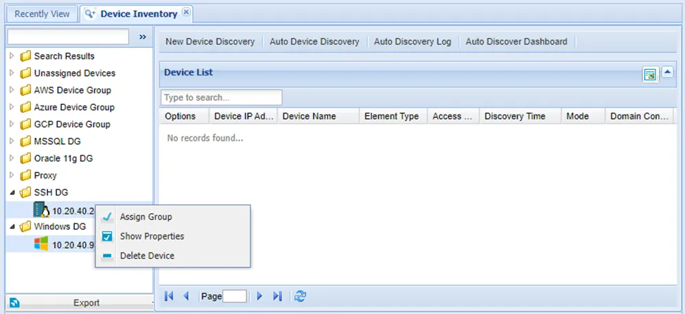The image size is (685, 314).
Task: Sort by the Access column header
Action: tap(453, 117)
